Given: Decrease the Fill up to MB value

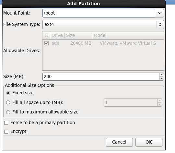Looking at the screenshot, I should coord(159,104).
